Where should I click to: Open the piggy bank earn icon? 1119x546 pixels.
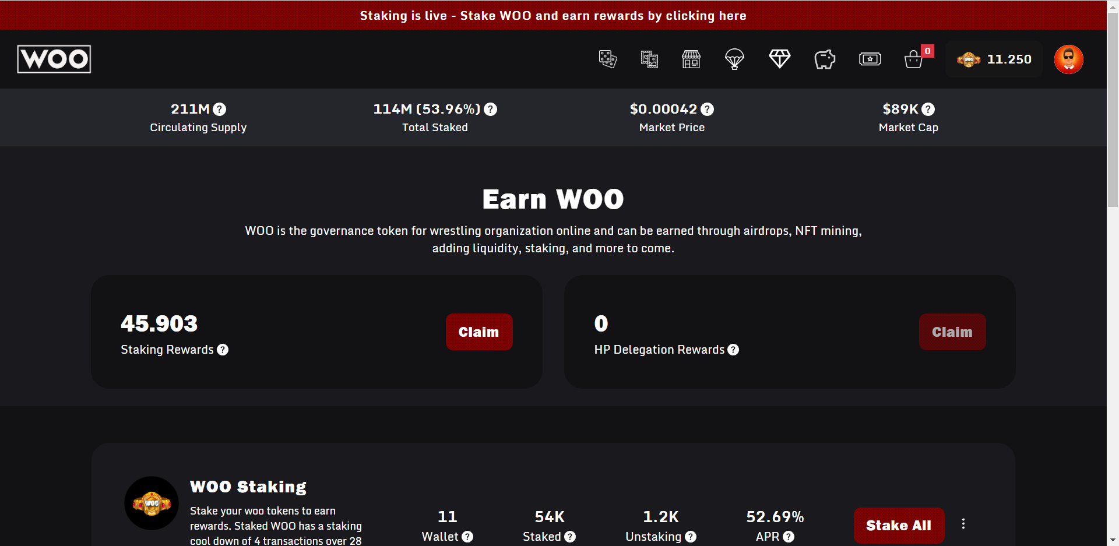(825, 59)
